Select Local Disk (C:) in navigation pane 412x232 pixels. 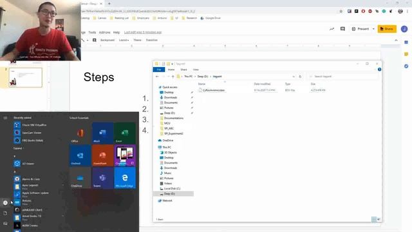(172, 189)
